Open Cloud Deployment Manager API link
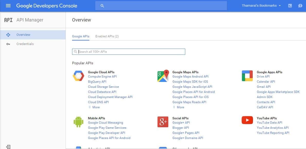Screen dimensions: 306x149 click(110, 97)
